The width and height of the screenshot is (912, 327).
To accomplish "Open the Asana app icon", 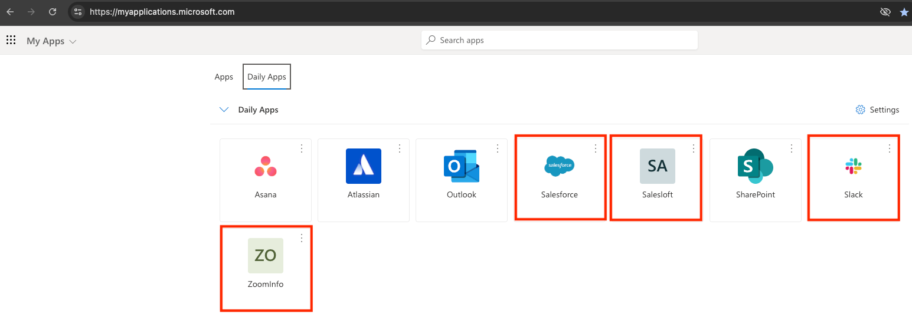I will (266, 166).
